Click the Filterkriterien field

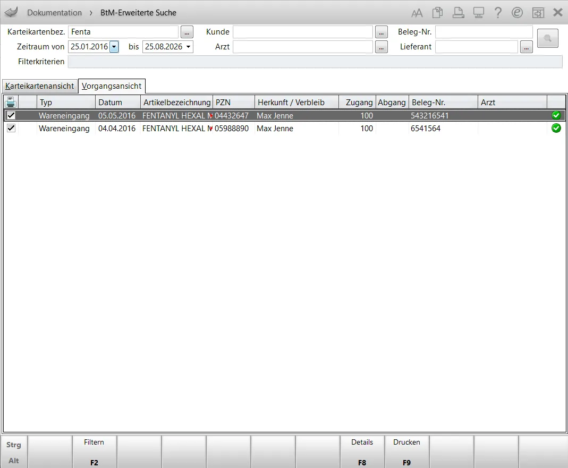(315, 62)
